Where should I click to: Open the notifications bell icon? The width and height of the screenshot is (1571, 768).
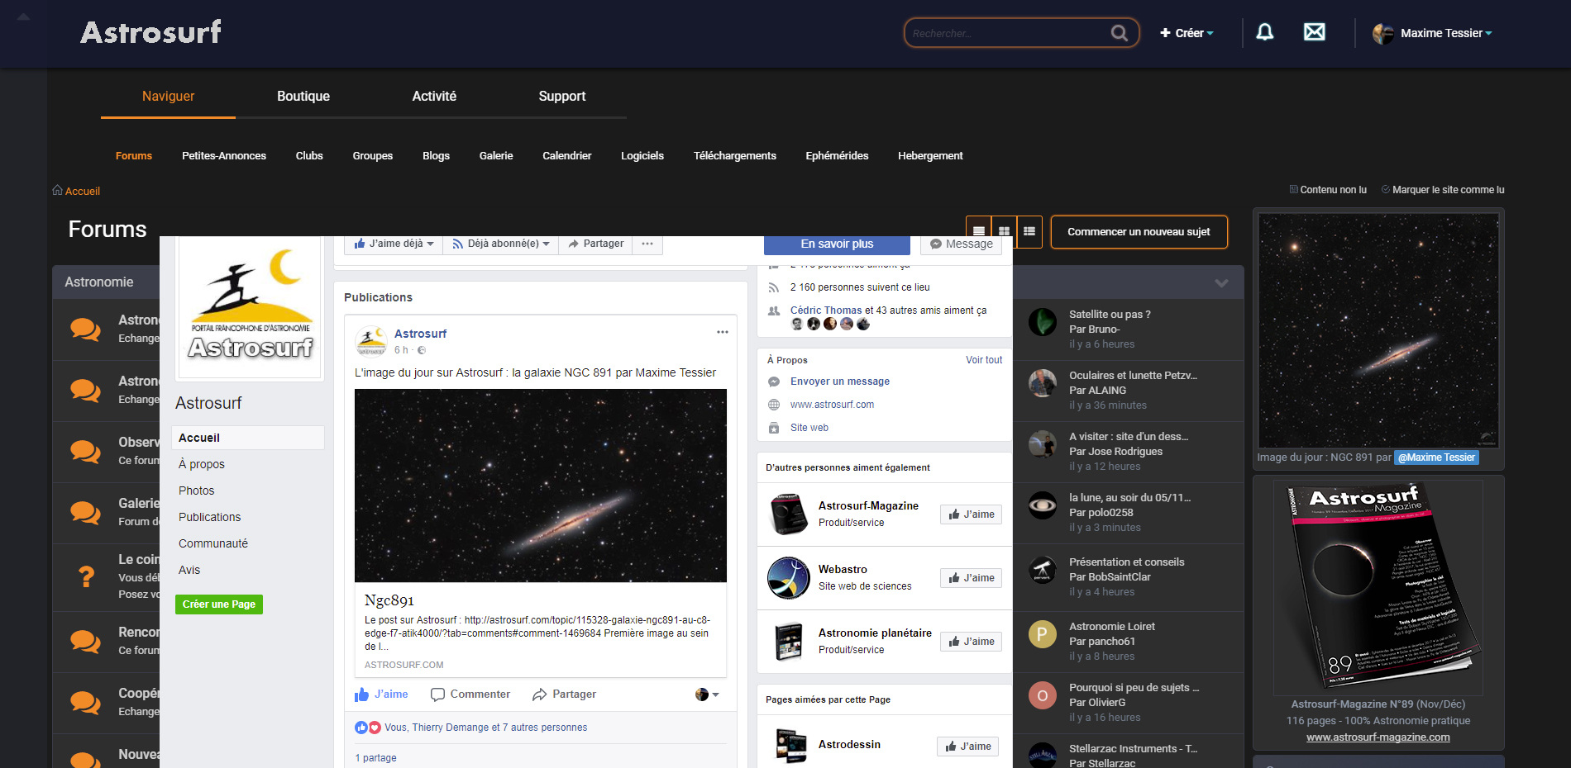[1264, 32]
